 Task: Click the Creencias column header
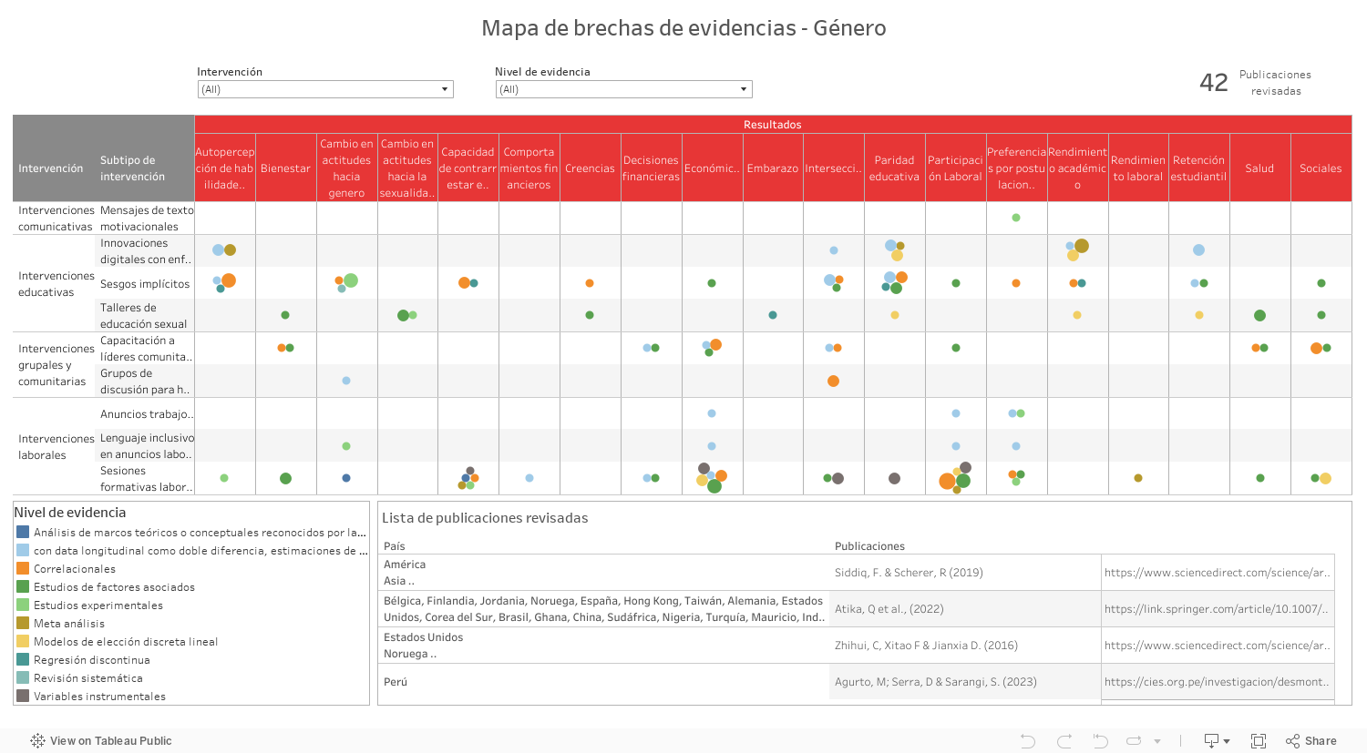pyautogui.click(x=590, y=168)
